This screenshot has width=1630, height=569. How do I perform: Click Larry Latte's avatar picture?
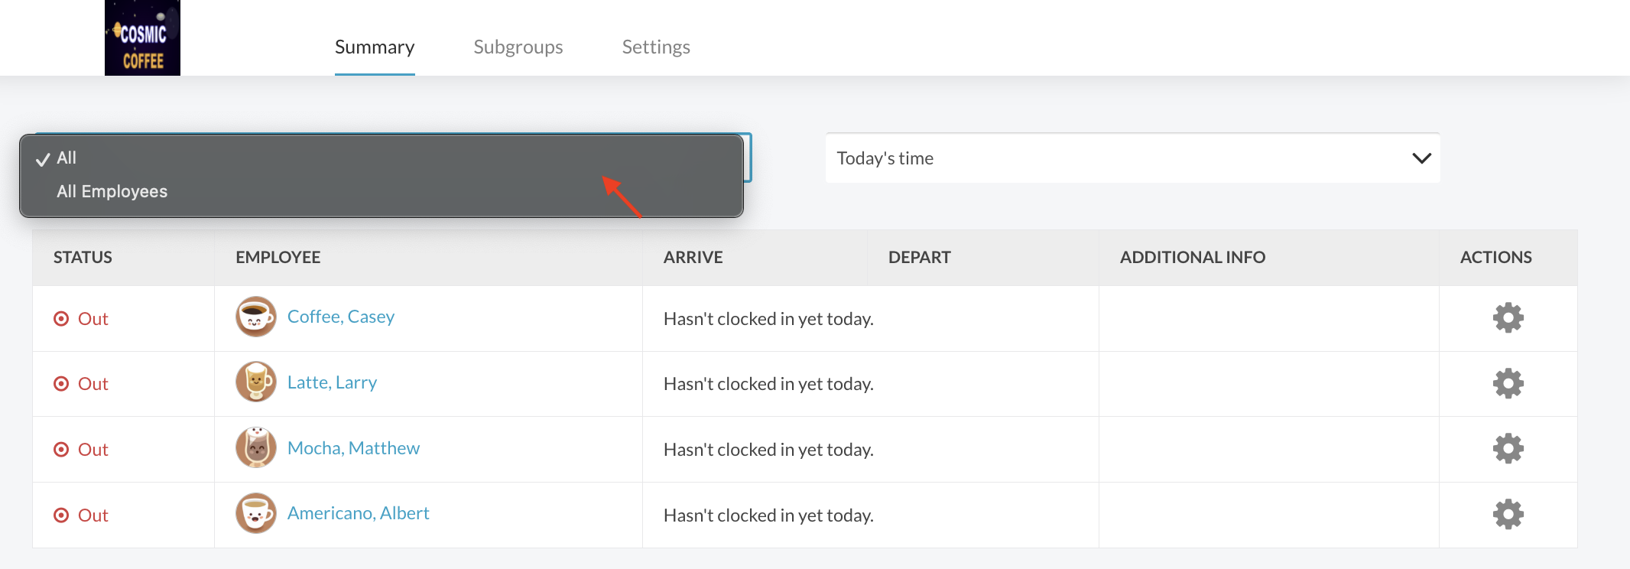click(256, 382)
